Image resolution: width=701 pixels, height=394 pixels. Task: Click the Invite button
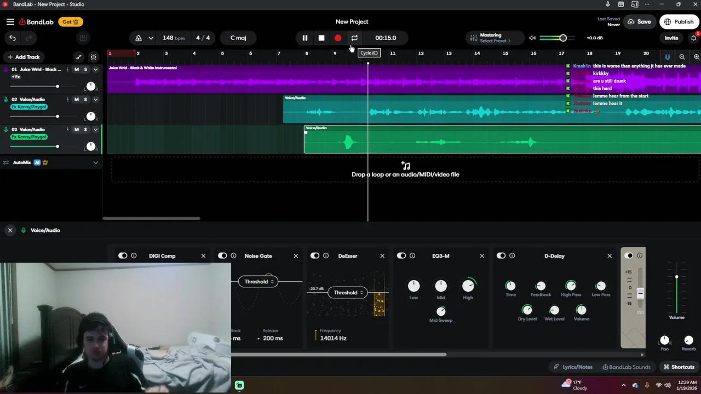click(671, 38)
